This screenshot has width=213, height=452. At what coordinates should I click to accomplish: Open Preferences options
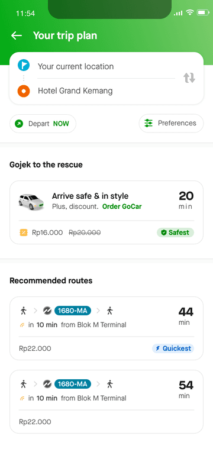(x=171, y=123)
